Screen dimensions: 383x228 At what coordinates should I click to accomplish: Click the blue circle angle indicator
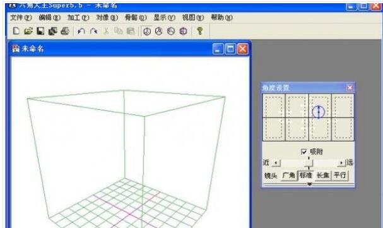pos(319,112)
